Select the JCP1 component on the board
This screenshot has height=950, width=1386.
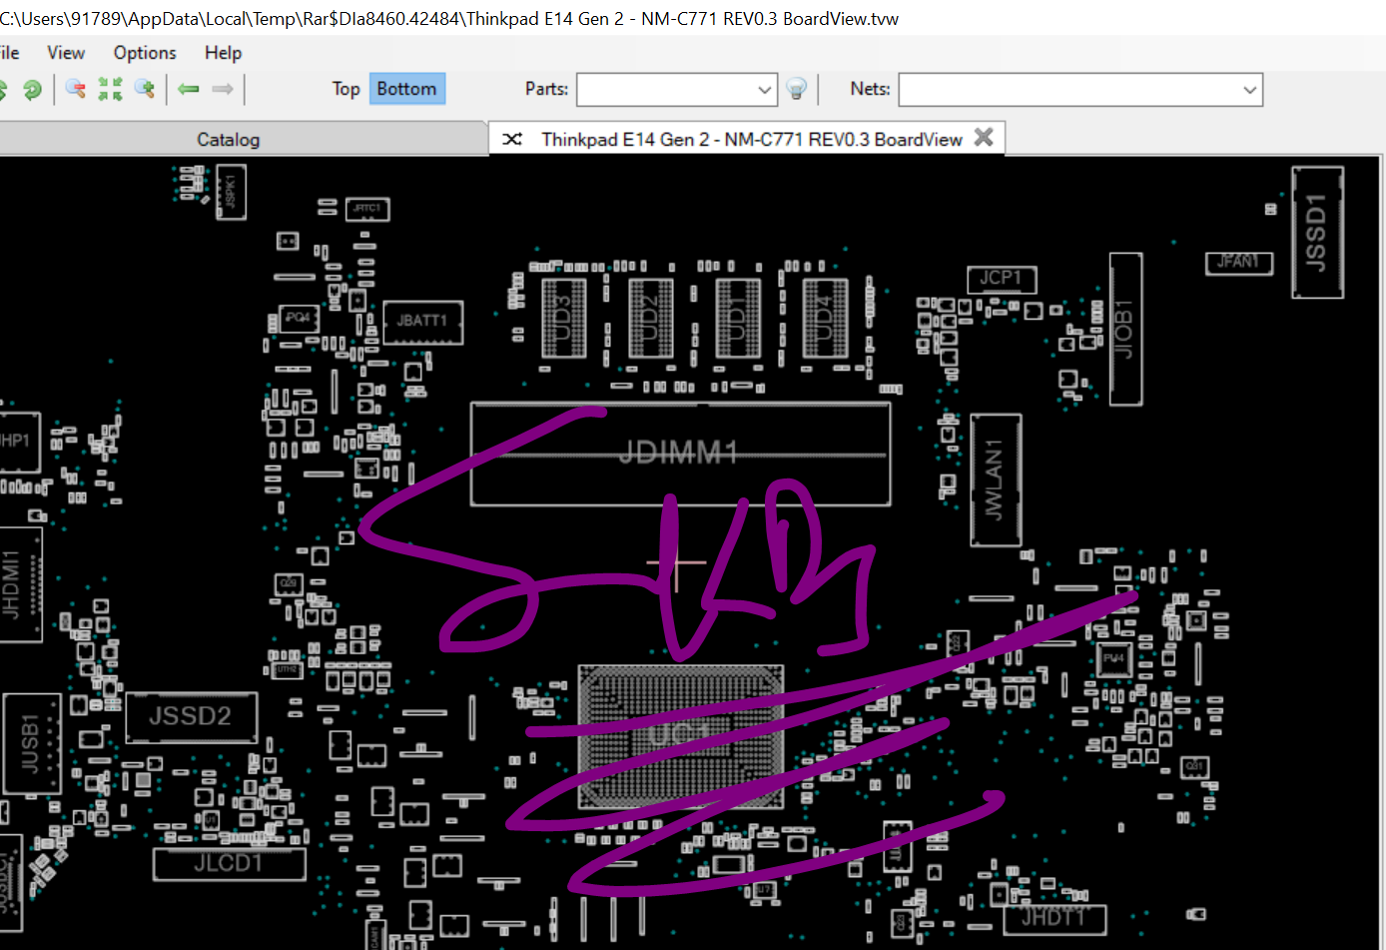[x=1002, y=279]
